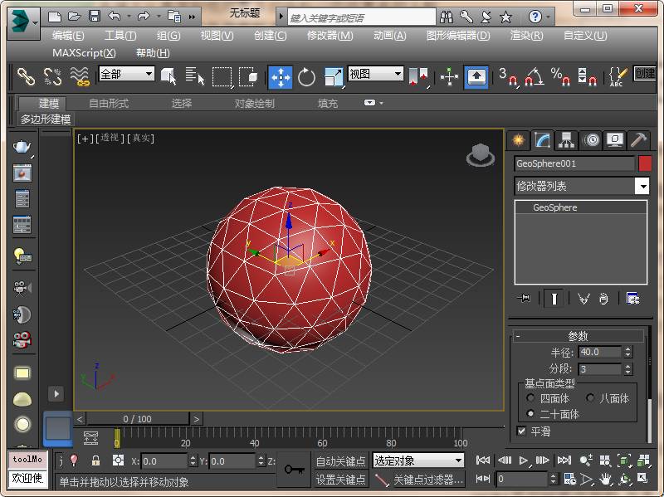Click Select and Manipulate icon
This screenshot has width=664, height=497.
449,76
